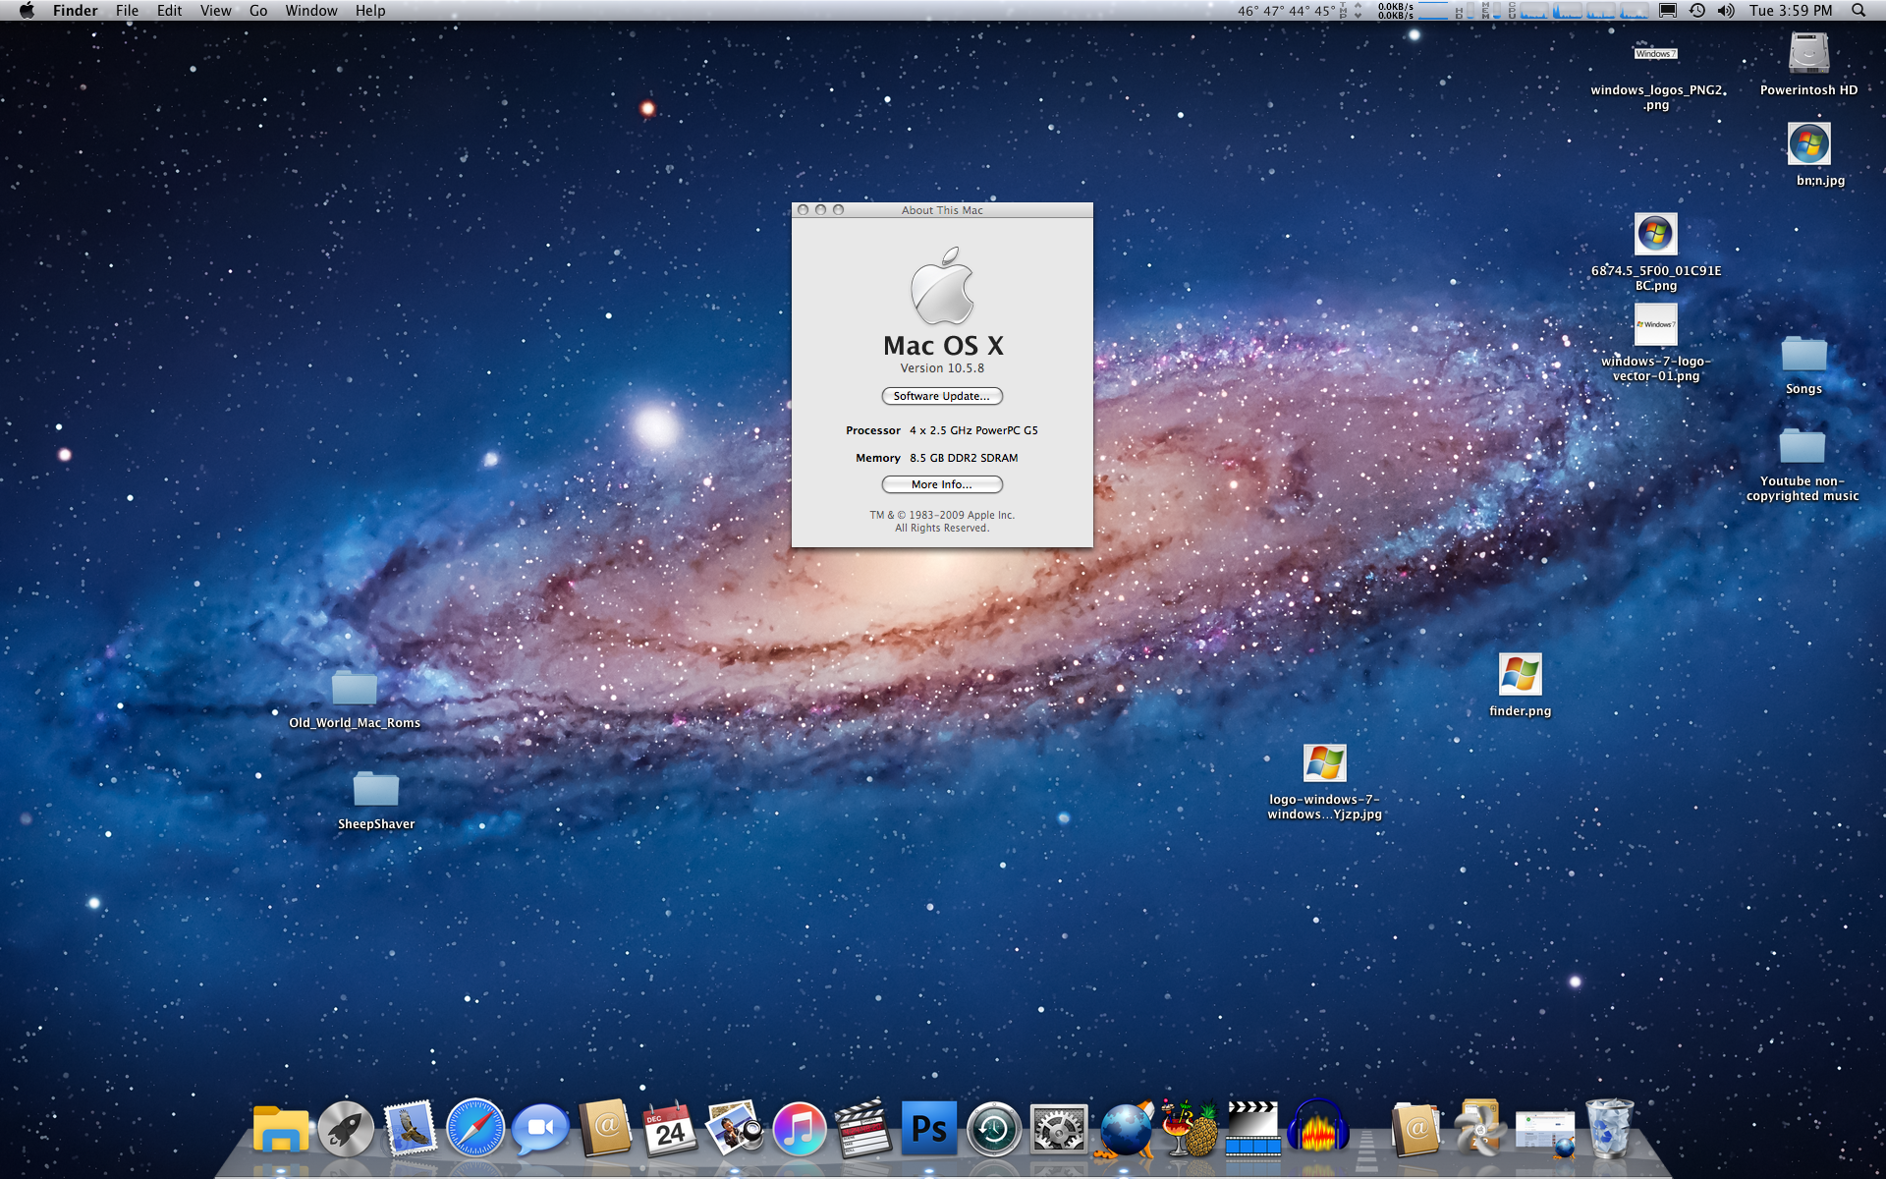The width and height of the screenshot is (1886, 1179).
Task: Open the Go menu
Action: [x=258, y=11]
